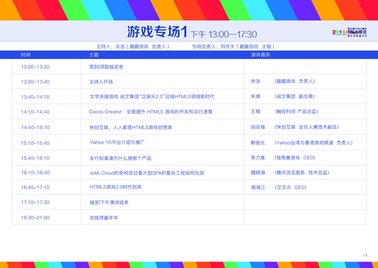Select time cell "17:10–17:30"
The width and height of the screenshot is (378, 268).
[35, 203]
